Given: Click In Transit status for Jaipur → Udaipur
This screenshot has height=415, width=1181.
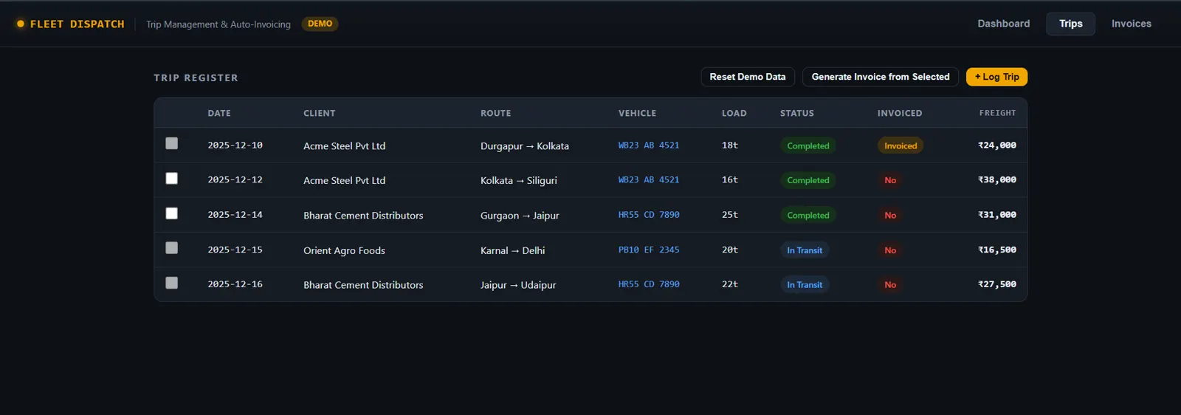Looking at the screenshot, I should (x=805, y=285).
